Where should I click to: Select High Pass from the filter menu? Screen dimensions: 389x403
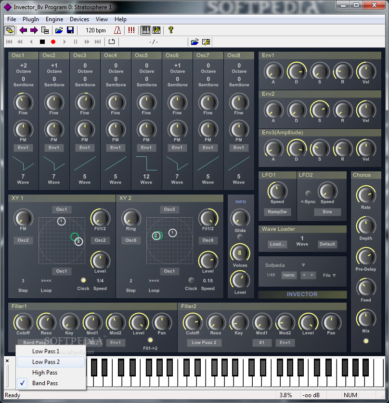[45, 373]
